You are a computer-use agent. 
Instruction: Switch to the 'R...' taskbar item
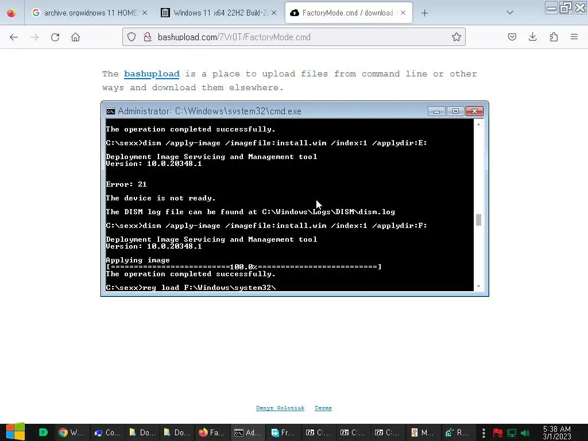pyautogui.click(x=457, y=432)
